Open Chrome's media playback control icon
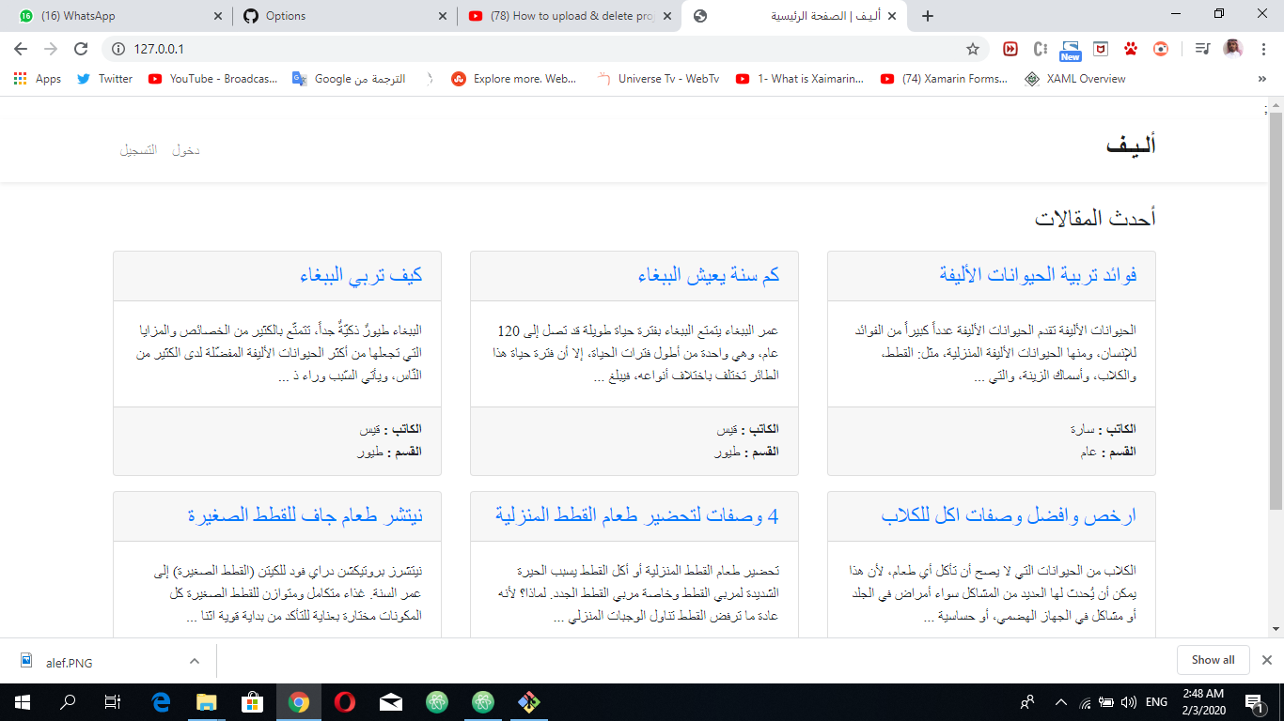The width and height of the screenshot is (1284, 721). [1201, 47]
